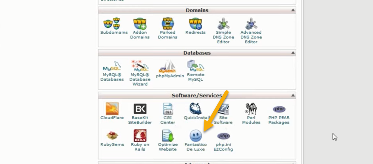The width and height of the screenshot is (373, 164).
Task: Click the MySQL Database Wizard text link
Action: coord(140,79)
